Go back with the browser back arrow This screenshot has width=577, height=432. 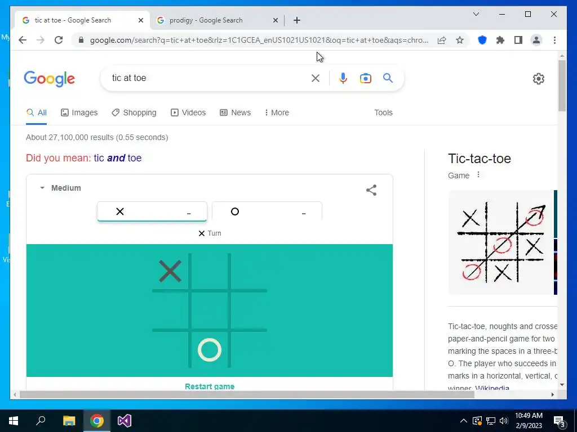[x=23, y=40]
